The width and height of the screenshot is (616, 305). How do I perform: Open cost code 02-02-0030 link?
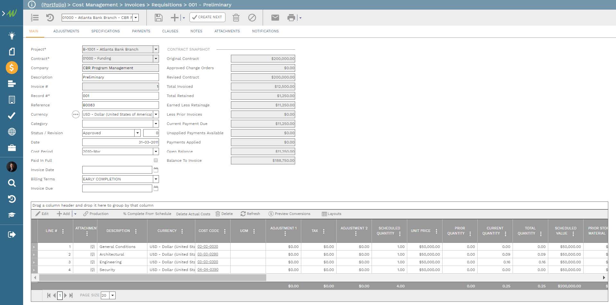pos(207,246)
